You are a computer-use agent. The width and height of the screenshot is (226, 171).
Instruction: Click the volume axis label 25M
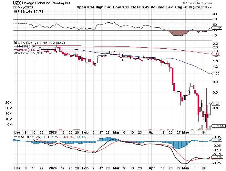point(9,103)
